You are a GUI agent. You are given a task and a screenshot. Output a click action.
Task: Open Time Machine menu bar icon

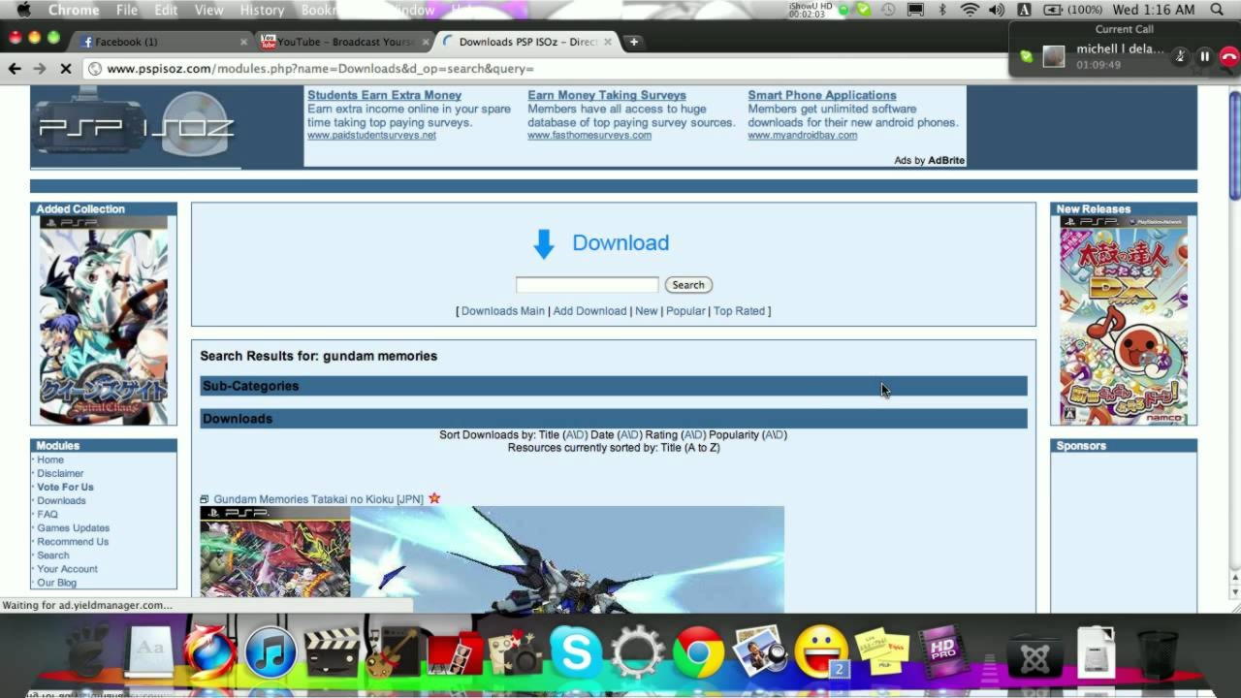(x=888, y=10)
